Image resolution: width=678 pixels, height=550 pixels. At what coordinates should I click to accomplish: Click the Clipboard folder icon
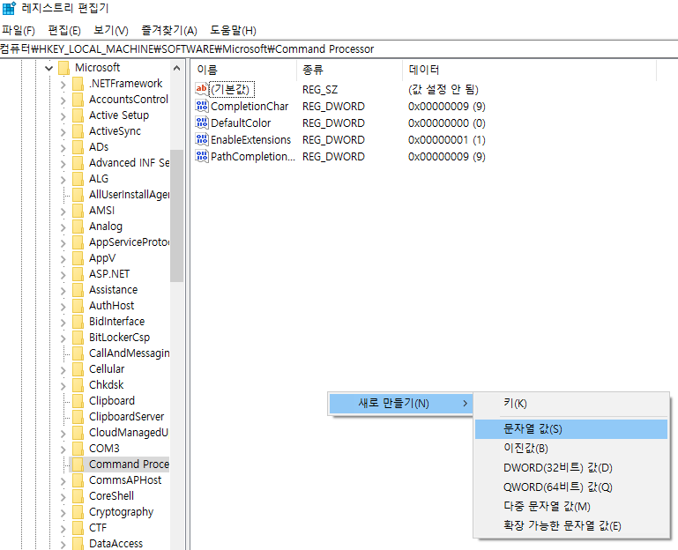78,401
